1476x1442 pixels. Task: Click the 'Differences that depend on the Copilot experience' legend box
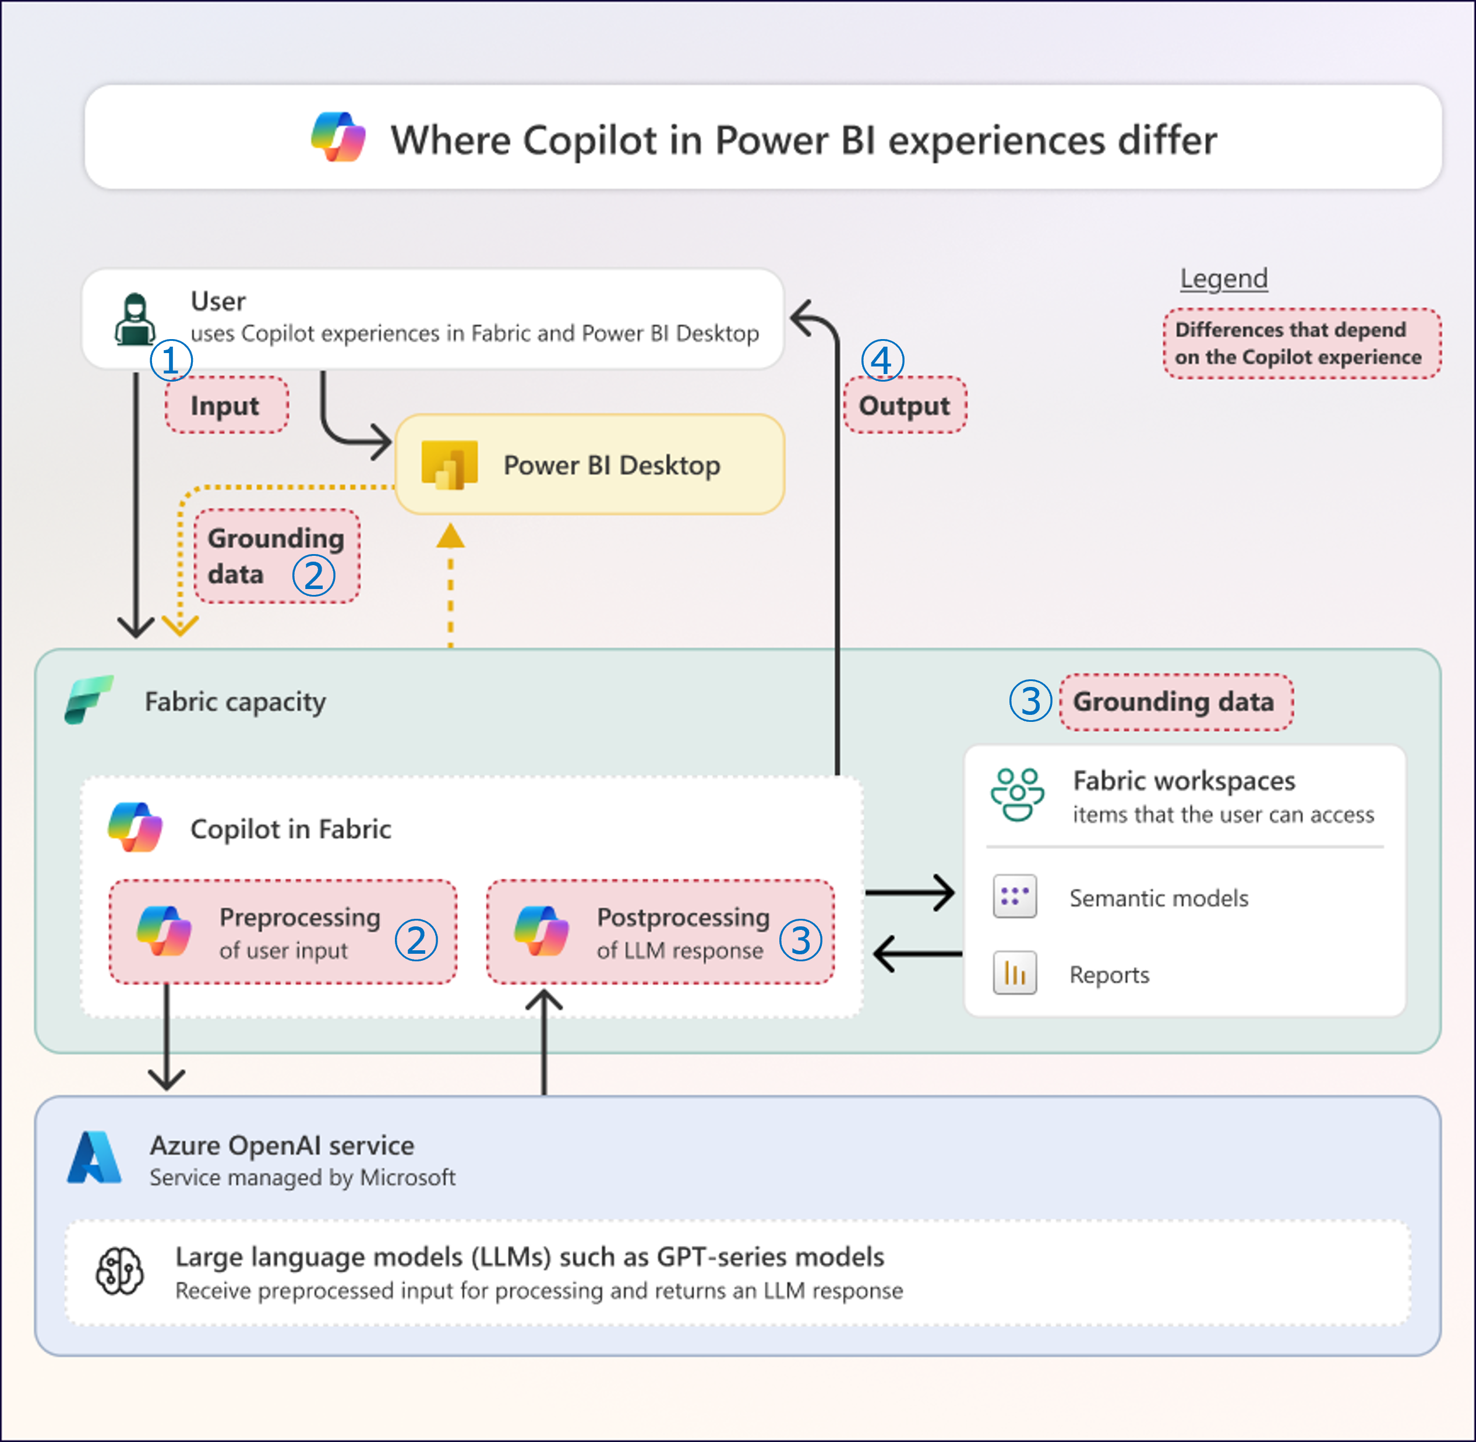[x=1301, y=344]
